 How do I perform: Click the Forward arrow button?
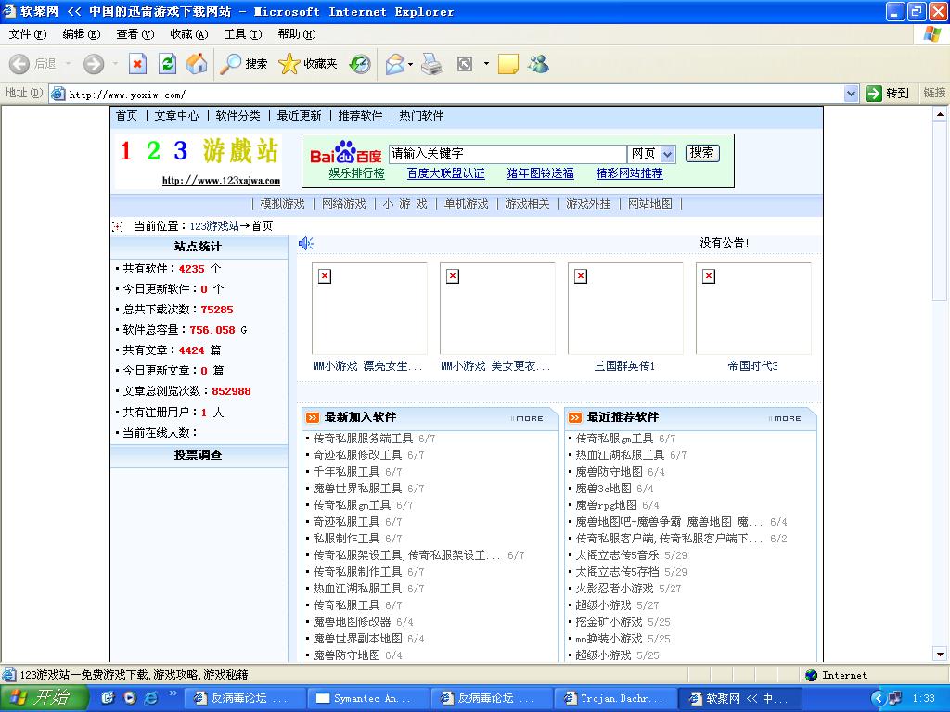point(94,64)
